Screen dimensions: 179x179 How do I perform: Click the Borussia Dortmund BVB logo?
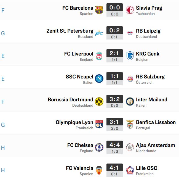pos(99,101)
